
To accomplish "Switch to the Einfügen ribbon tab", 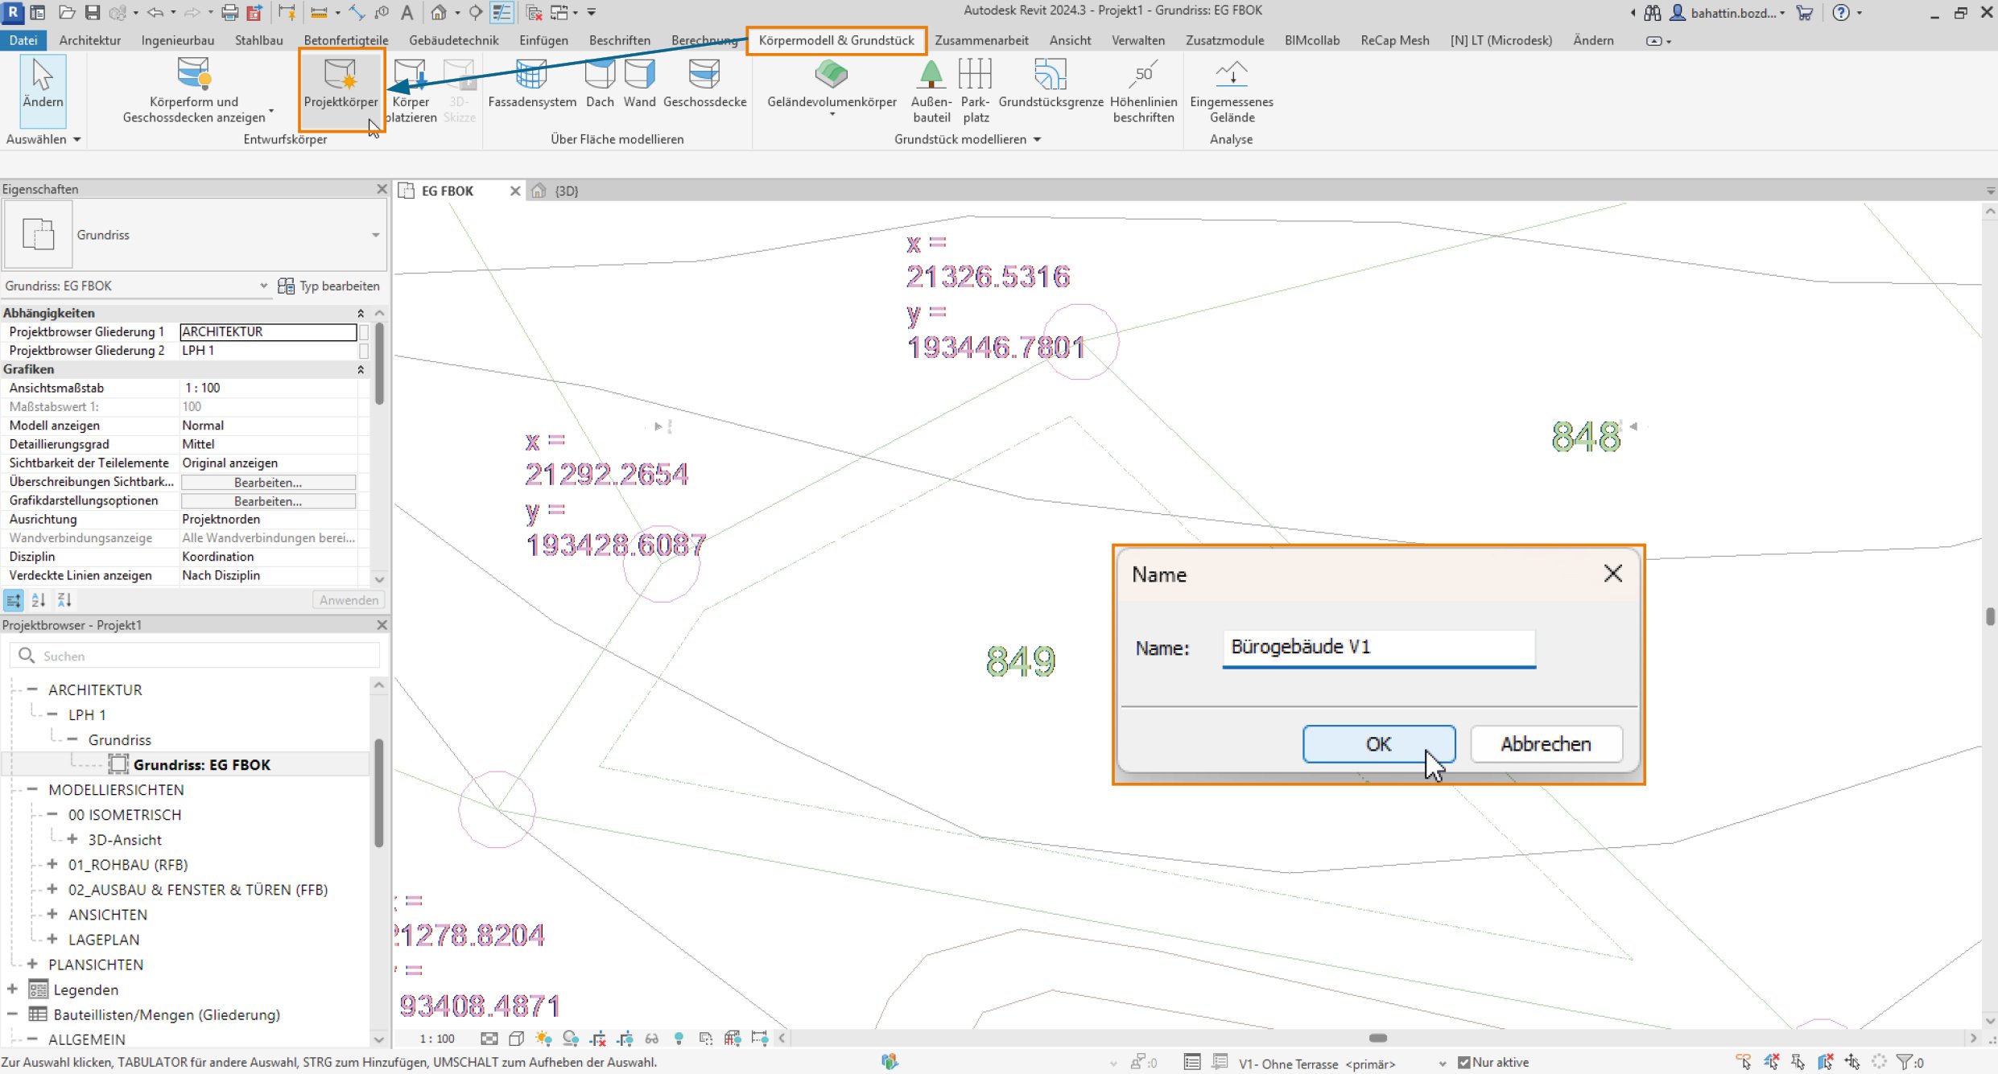I will tap(543, 40).
